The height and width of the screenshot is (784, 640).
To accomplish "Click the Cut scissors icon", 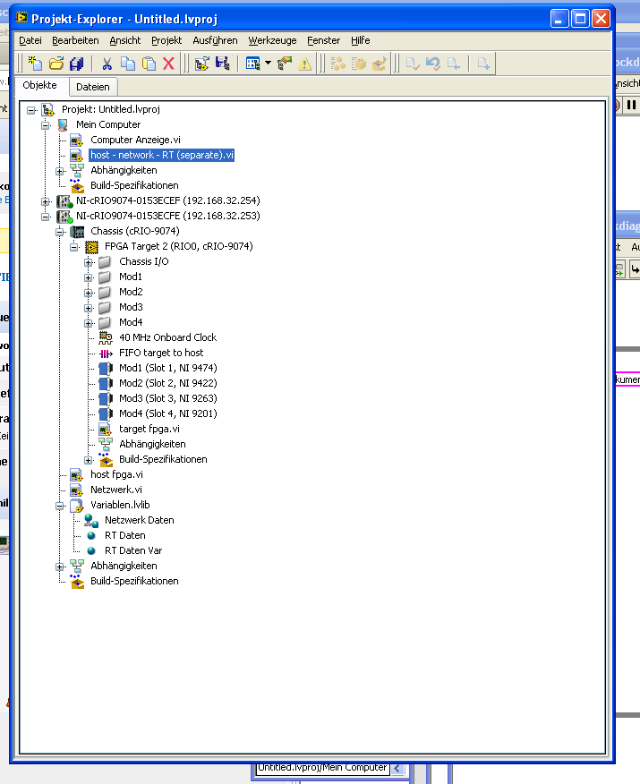I will click(107, 63).
